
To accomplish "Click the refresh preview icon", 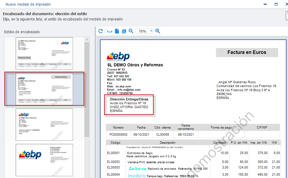I will pyautogui.click(x=101, y=31).
